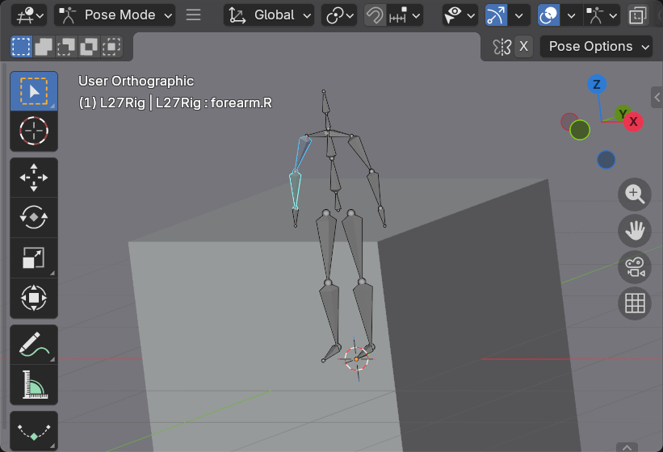Viewport: 663px width, 452px height.
Task: Select the 3D Cursor tool
Action: (x=34, y=131)
